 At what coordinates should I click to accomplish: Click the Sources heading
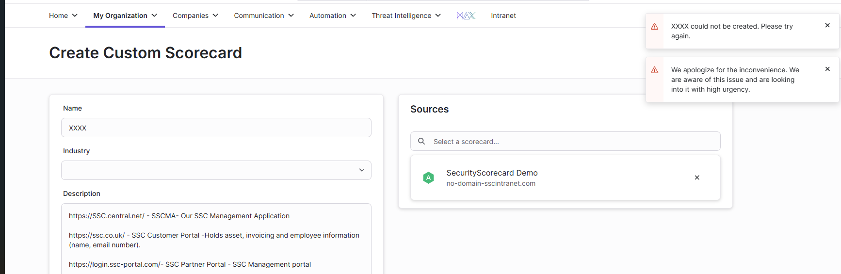(x=429, y=109)
